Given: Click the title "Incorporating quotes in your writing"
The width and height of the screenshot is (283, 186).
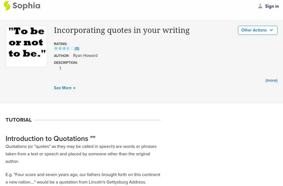Looking at the screenshot, I should (x=122, y=30).
